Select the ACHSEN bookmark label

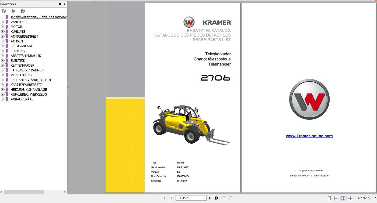(x=17, y=41)
